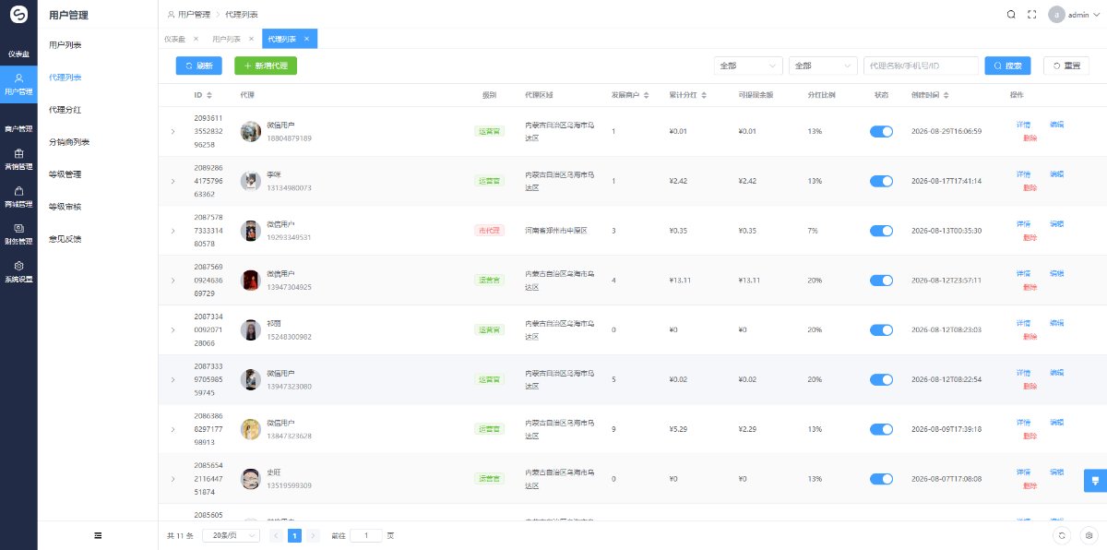The width and height of the screenshot is (1107, 550).
Task: Open the 20条/页 page size dropdown
Action: point(231,535)
